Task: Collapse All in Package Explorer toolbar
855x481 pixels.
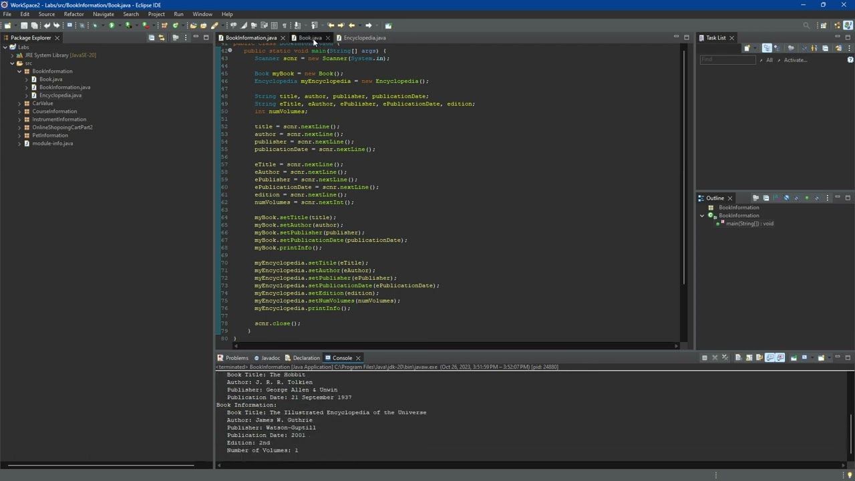Action: [152, 38]
